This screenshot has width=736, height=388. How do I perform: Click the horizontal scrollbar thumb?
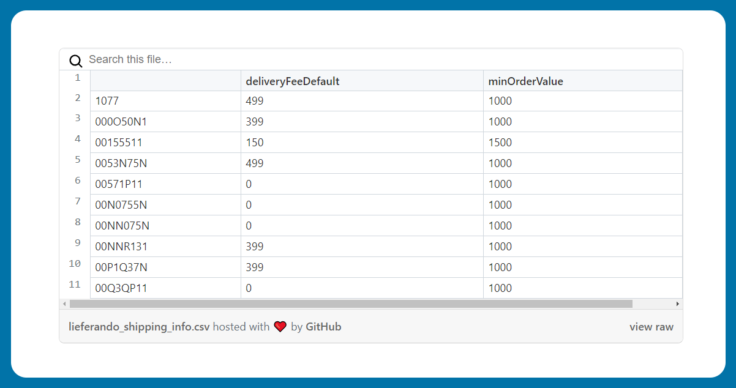click(x=350, y=304)
